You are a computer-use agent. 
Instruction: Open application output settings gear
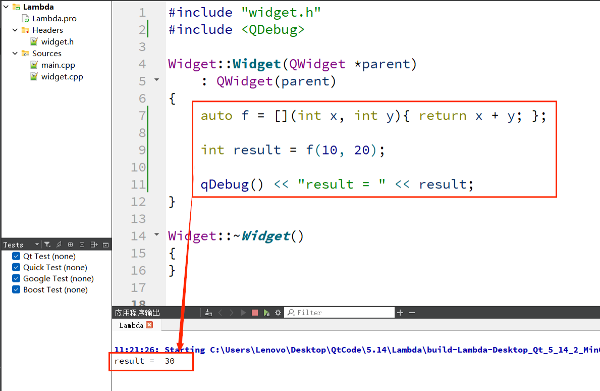[x=278, y=313]
